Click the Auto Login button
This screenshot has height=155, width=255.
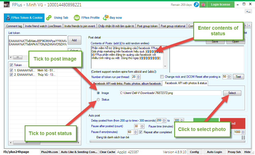click(214, 152)
